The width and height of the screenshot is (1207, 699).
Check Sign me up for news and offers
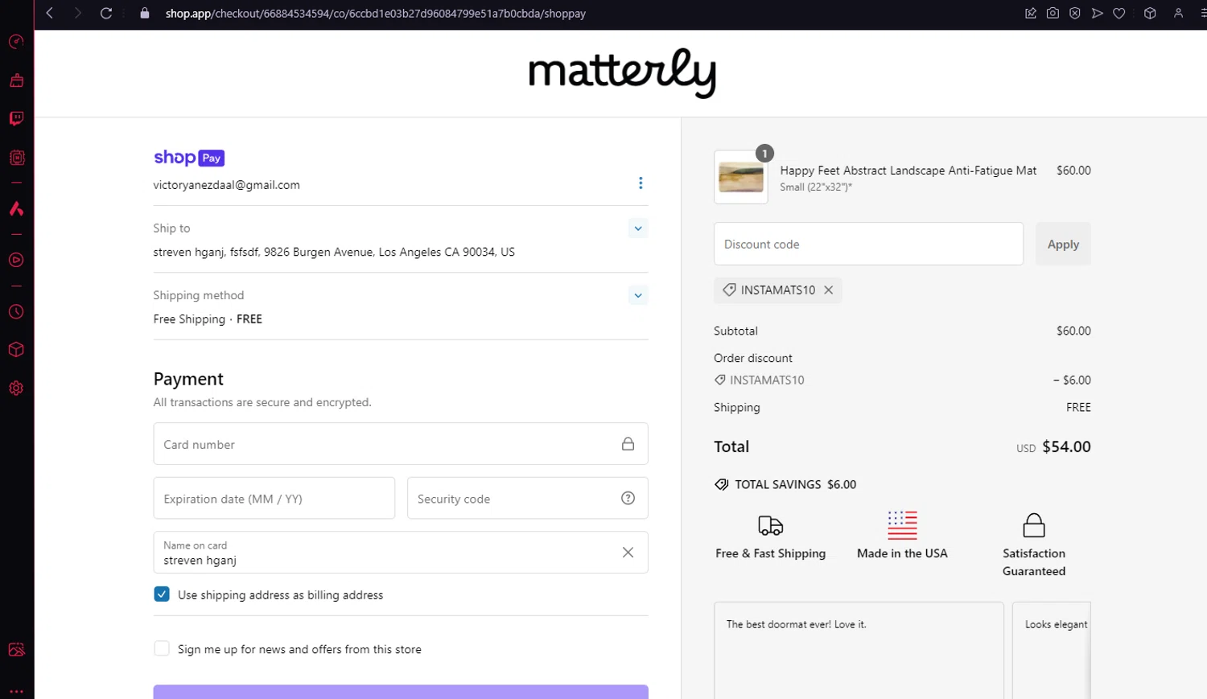(162, 648)
